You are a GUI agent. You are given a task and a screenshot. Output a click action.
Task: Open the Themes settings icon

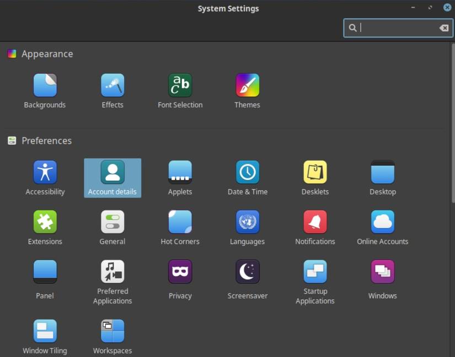coord(248,85)
